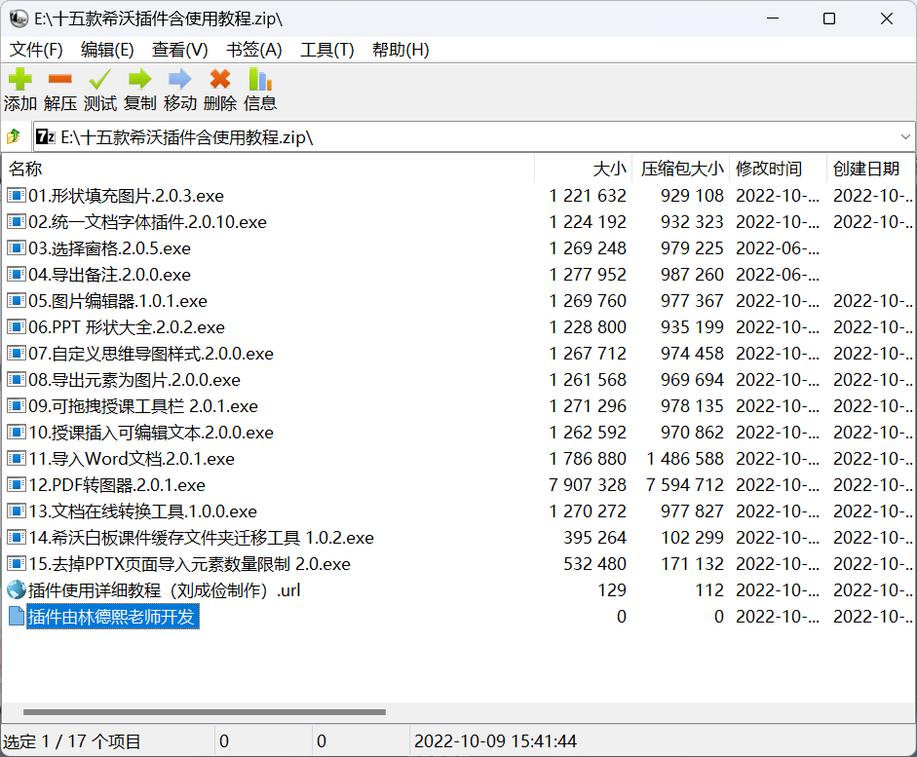Click the Test (测试) checkmark icon
The image size is (917, 757).
(x=99, y=81)
